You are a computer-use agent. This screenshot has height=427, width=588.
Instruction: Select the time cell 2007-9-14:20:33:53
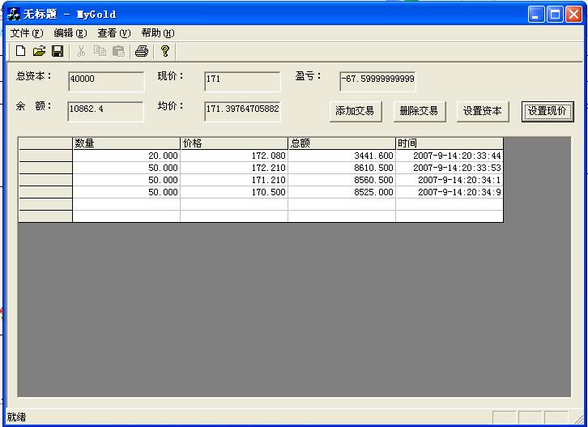click(450, 168)
